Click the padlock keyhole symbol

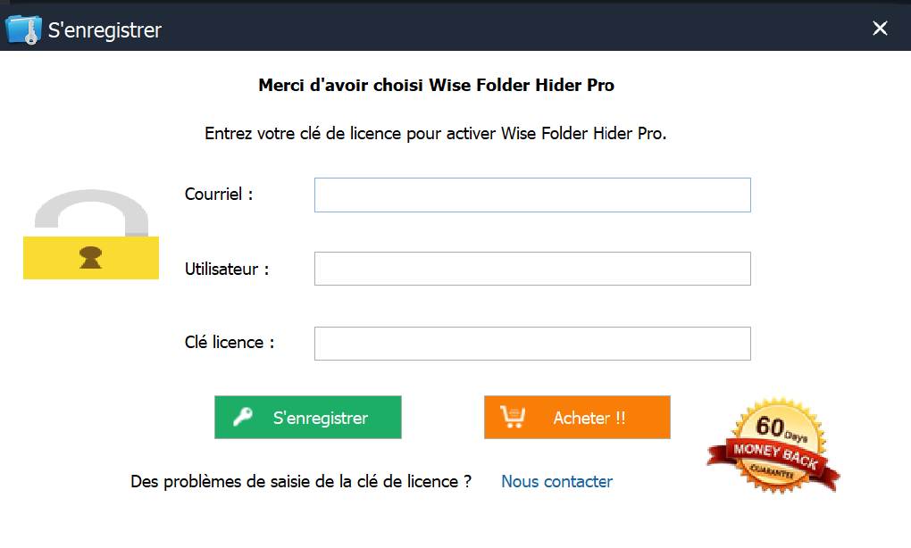click(90, 258)
